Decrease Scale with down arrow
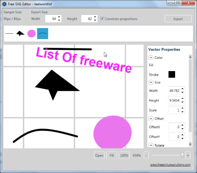 [x=183, y=112]
